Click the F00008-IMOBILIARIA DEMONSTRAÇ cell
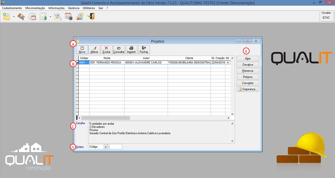 tap(189, 63)
